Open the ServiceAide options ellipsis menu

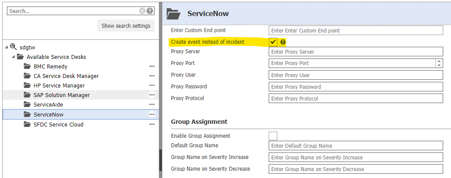coord(152,105)
